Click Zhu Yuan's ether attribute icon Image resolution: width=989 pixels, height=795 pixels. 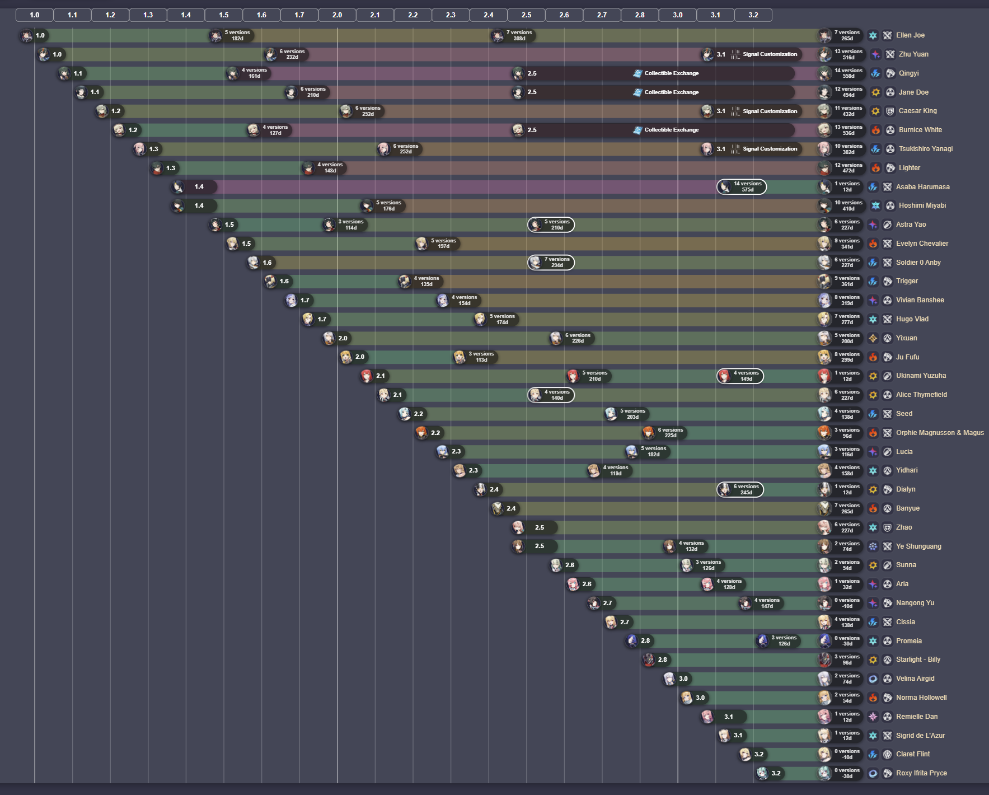tap(875, 54)
